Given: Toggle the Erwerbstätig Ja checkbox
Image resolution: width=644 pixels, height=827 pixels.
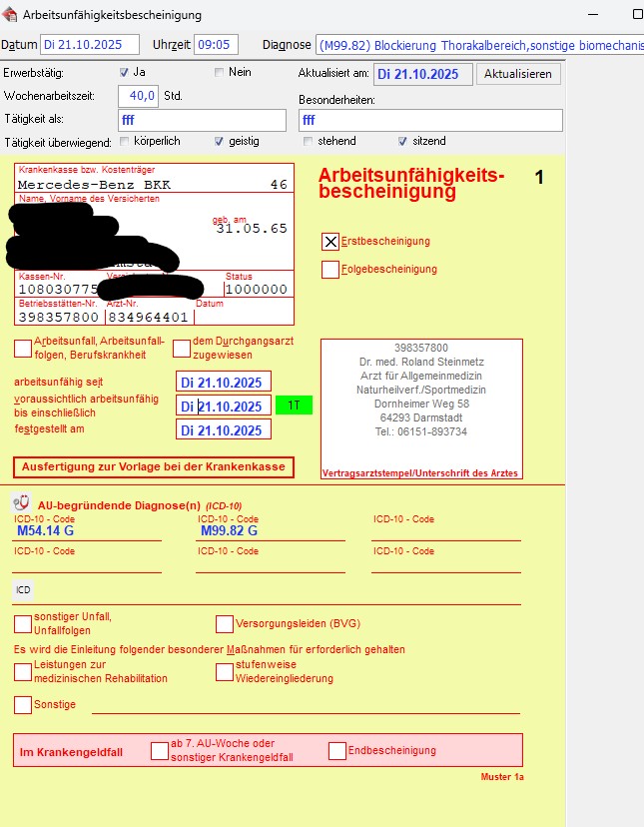Looking at the screenshot, I should coord(125,72).
